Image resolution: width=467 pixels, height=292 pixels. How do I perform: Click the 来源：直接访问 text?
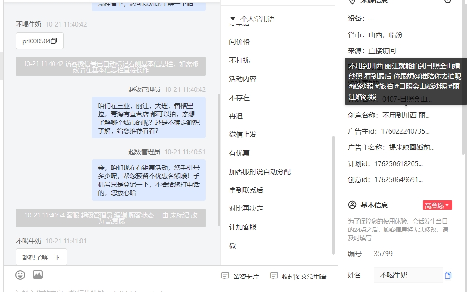coord(372,51)
